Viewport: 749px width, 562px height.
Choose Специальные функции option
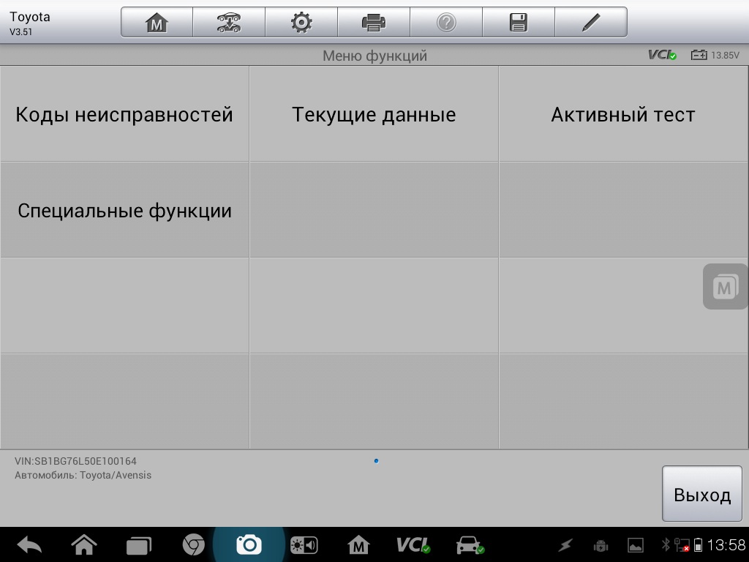(x=124, y=211)
